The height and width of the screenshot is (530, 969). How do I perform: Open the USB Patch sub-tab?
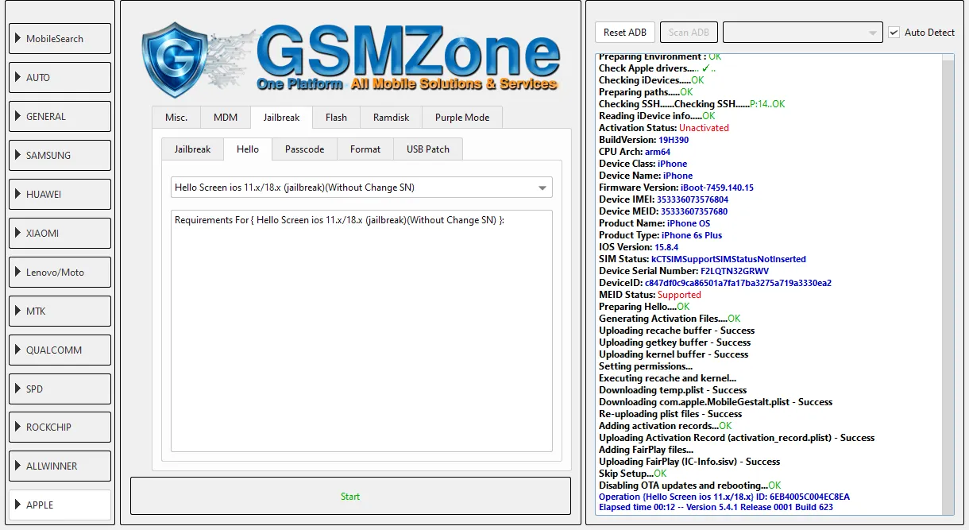[x=427, y=149]
